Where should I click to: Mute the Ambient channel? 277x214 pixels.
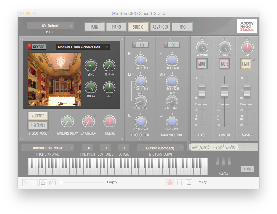click(x=224, y=64)
